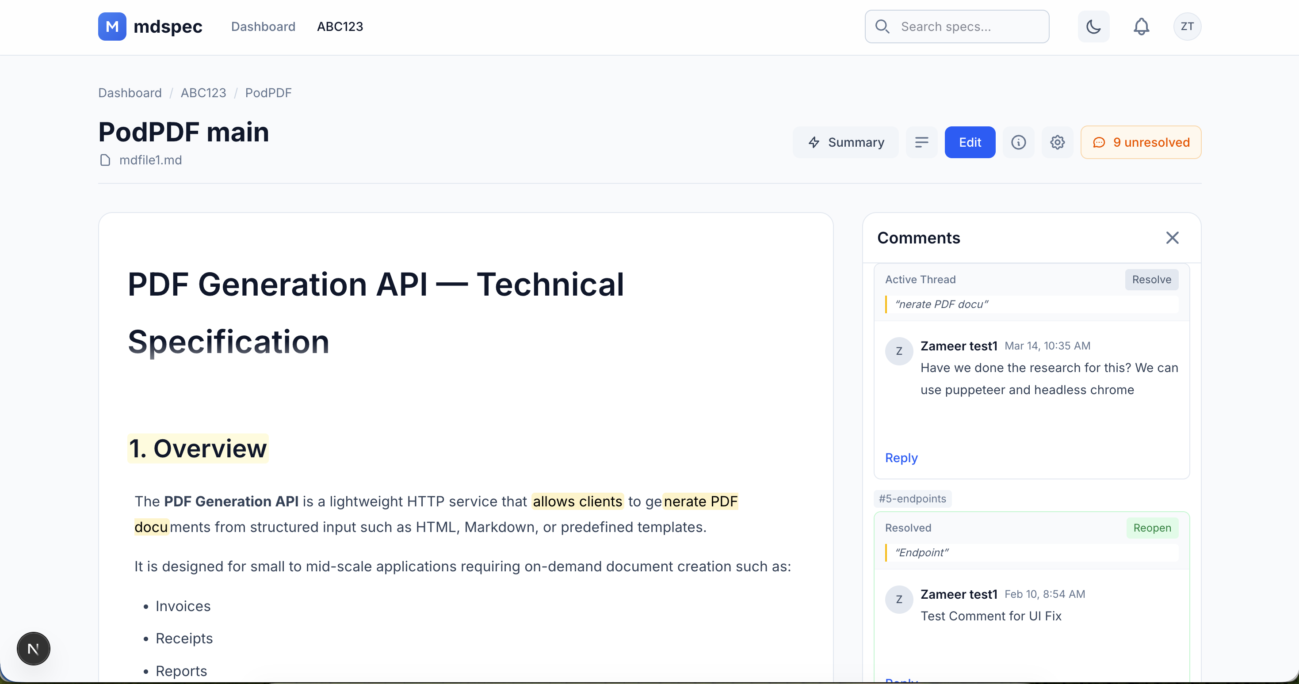Screen dimensions: 1299x684
Task: Open the document info icon
Action: point(1018,142)
